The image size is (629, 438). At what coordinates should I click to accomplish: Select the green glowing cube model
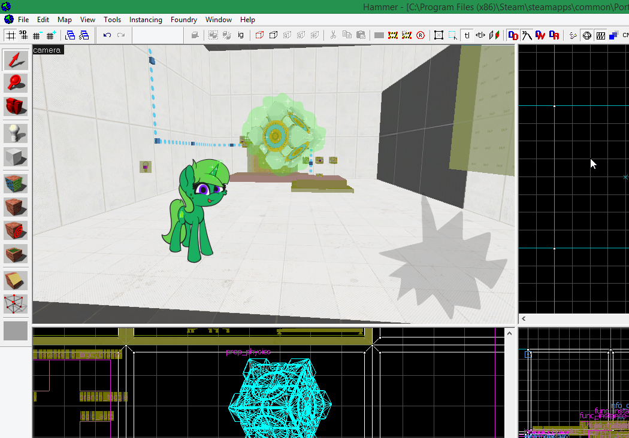tap(283, 134)
